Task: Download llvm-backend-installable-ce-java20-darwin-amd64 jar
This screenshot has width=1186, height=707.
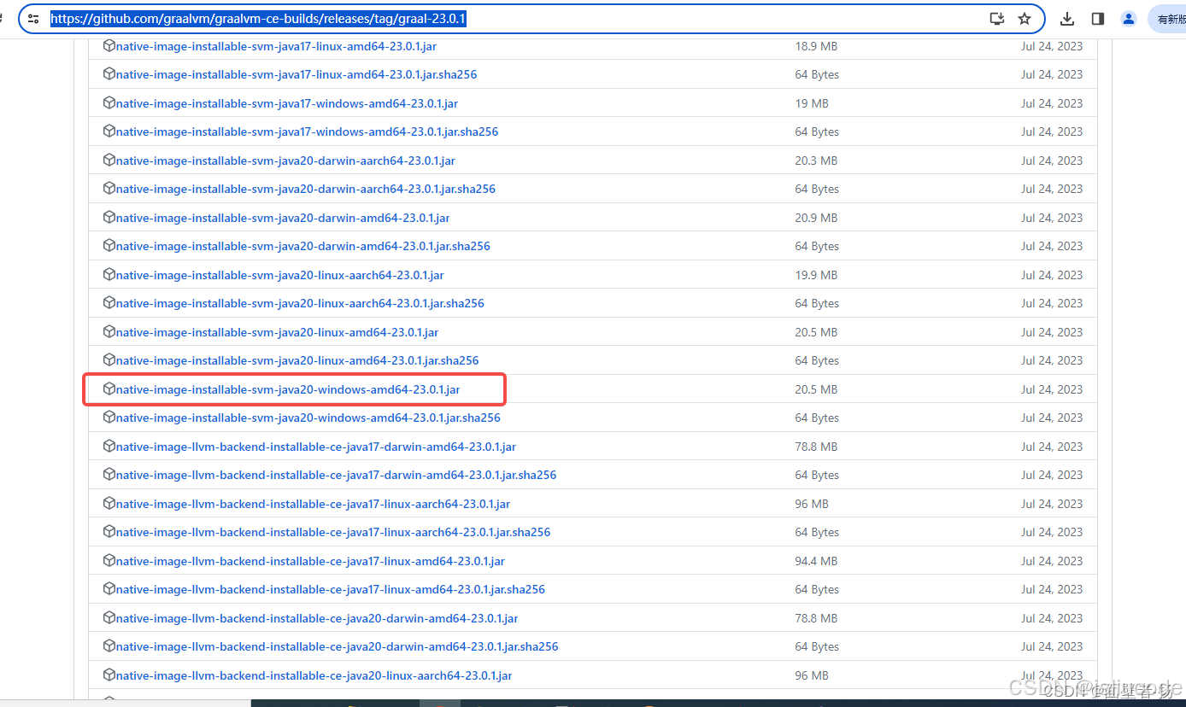Action: 316,618
